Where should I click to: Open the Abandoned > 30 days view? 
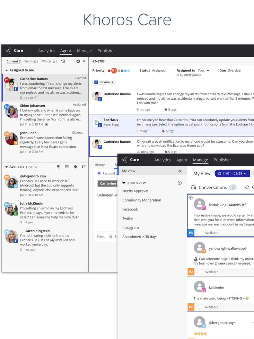pos(140,237)
